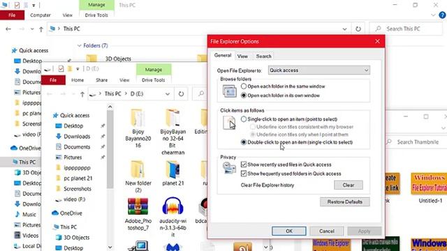Screen dimensions: 447x251
Task: Select OneDrive in the D (E:) window sidebar
Action: point(67,213)
